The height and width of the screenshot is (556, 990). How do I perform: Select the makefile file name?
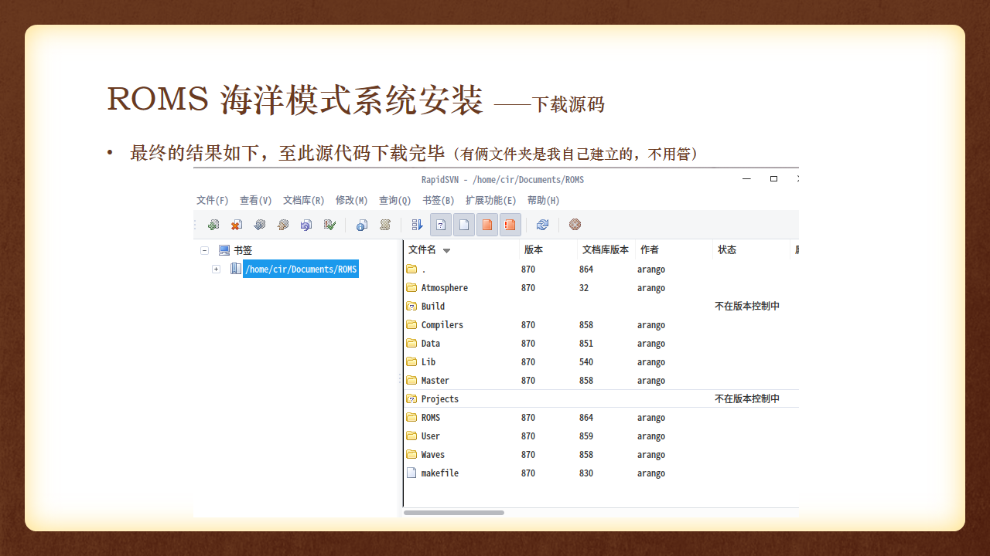(x=439, y=473)
